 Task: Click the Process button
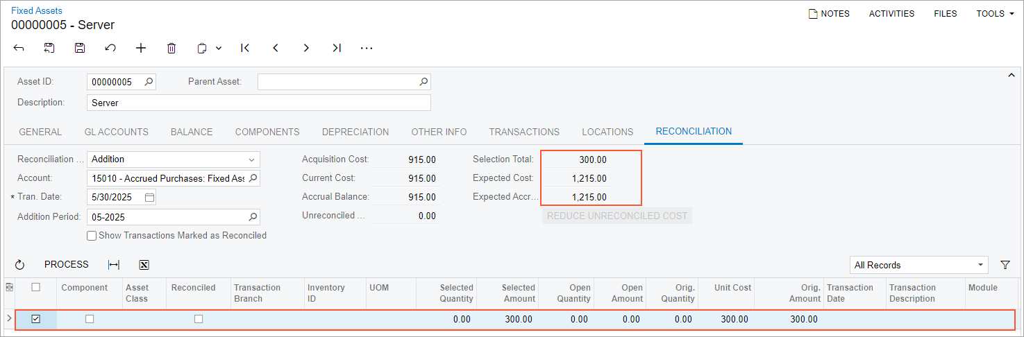67,264
